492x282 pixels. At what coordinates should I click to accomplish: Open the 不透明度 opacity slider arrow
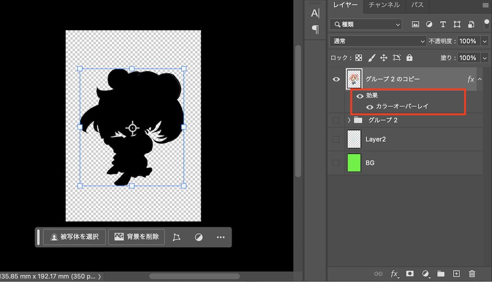[485, 41]
